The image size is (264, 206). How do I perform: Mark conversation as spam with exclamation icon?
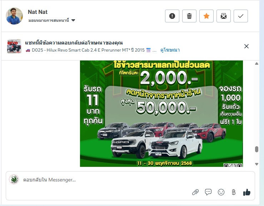pos(172,16)
